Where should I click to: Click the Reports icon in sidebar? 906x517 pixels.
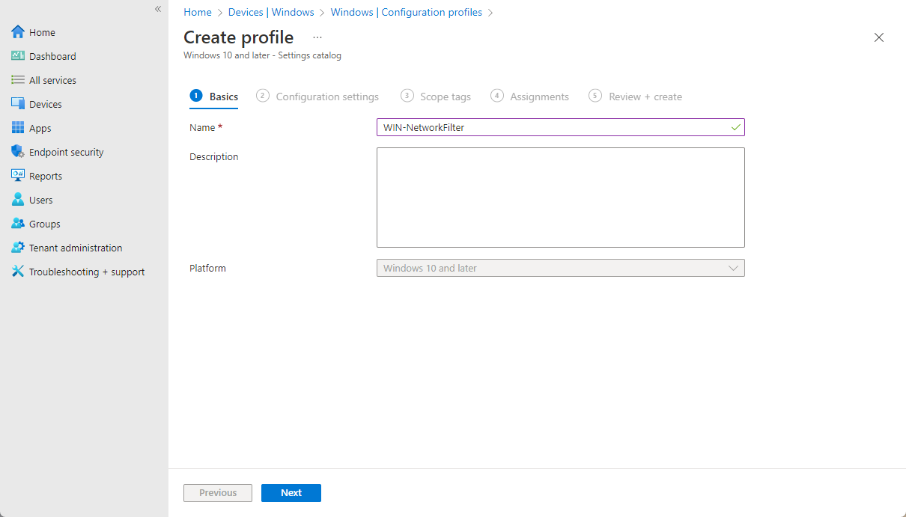(x=18, y=176)
